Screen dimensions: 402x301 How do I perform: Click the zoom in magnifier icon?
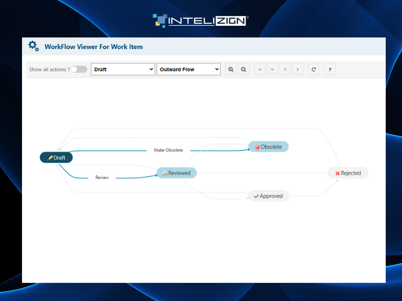231,69
